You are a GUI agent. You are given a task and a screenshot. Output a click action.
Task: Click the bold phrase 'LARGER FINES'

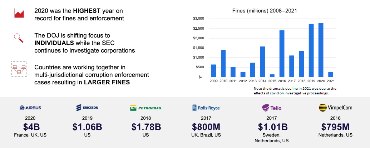point(107,82)
